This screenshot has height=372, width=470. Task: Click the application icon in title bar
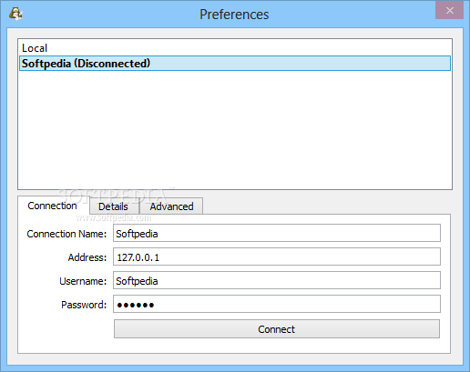tap(15, 14)
